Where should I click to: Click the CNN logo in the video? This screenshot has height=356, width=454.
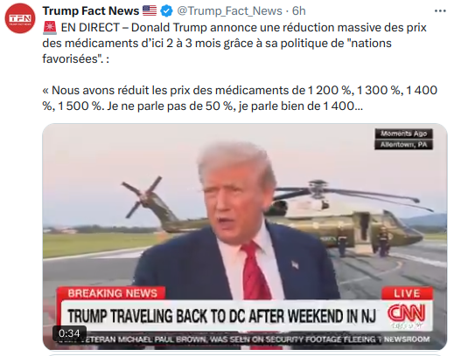click(406, 313)
